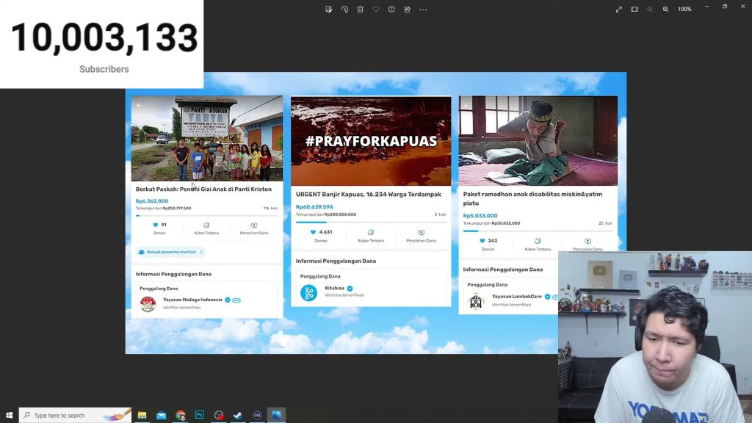Open Kabar Terbaru on the Banjir Kapuas card

[x=371, y=236]
